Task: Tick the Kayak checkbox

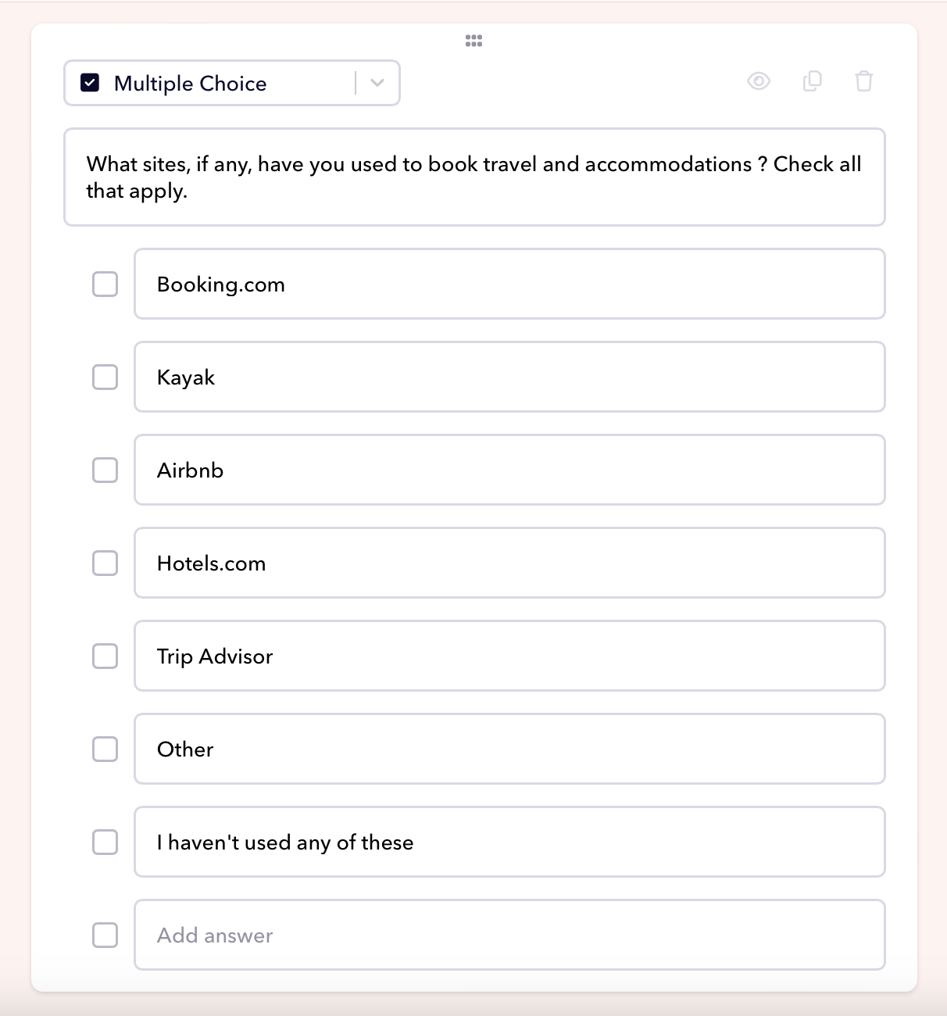Action: tap(105, 377)
